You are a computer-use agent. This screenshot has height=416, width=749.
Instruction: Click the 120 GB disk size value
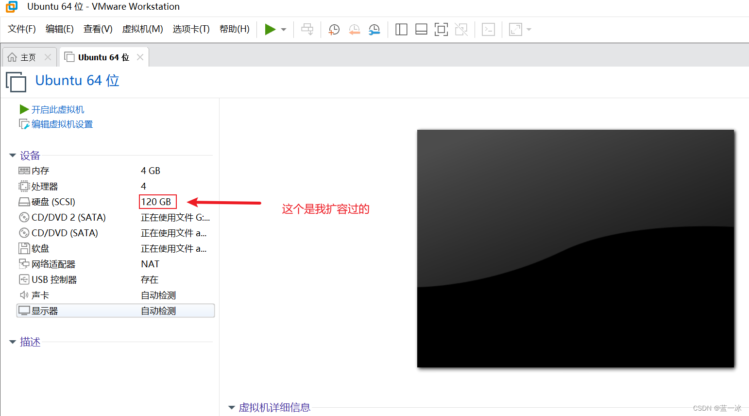point(156,202)
